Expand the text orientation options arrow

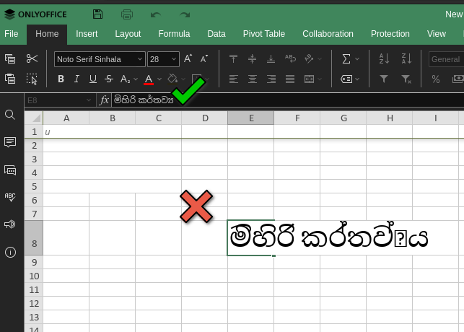click(320, 59)
